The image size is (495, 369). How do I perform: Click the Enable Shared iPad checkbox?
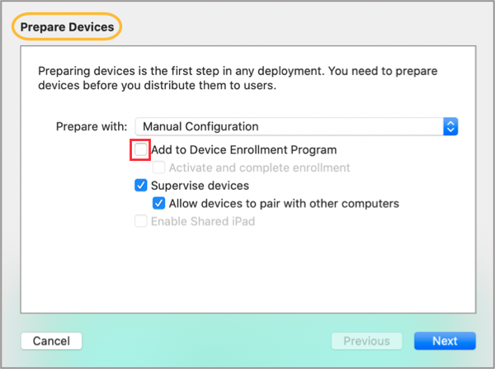click(141, 221)
